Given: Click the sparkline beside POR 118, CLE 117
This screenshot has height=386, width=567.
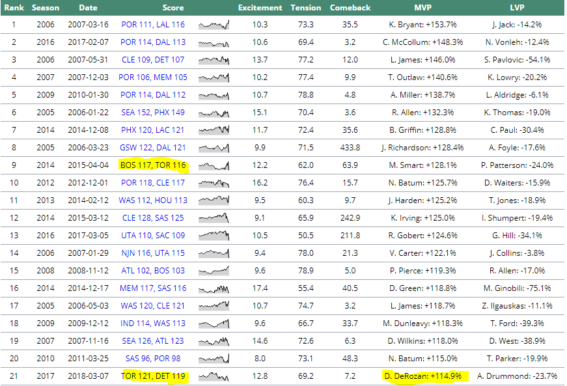Looking at the screenshot, I should click(x=214, y=183).
